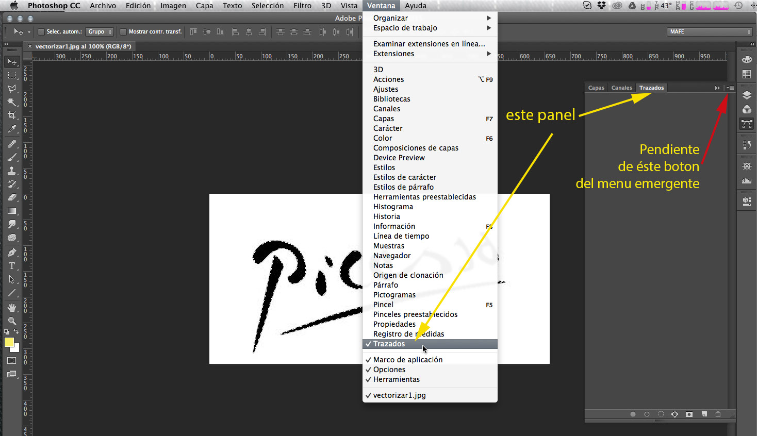Select the Line shape tool
The width and height of the screenshot is (757, 436).
coord(12,293)
